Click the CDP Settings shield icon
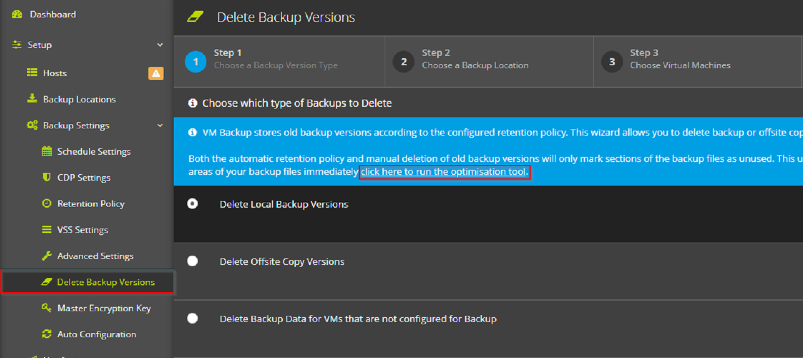Viewport: 803px width, 358px height. pos(47,177)
